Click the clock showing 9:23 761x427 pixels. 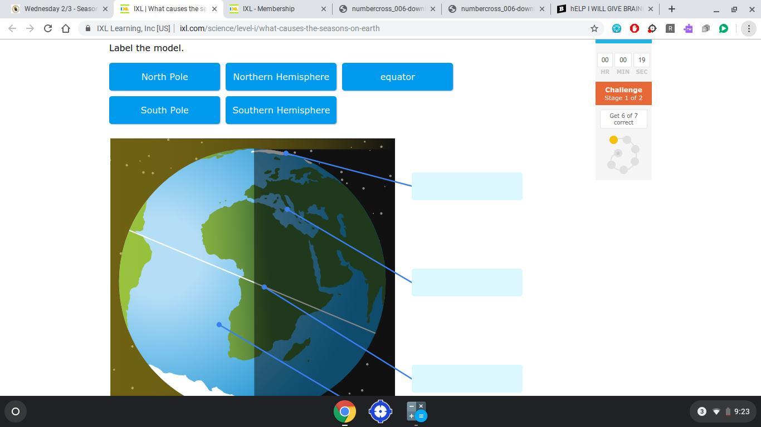click(x=742, y=411)
